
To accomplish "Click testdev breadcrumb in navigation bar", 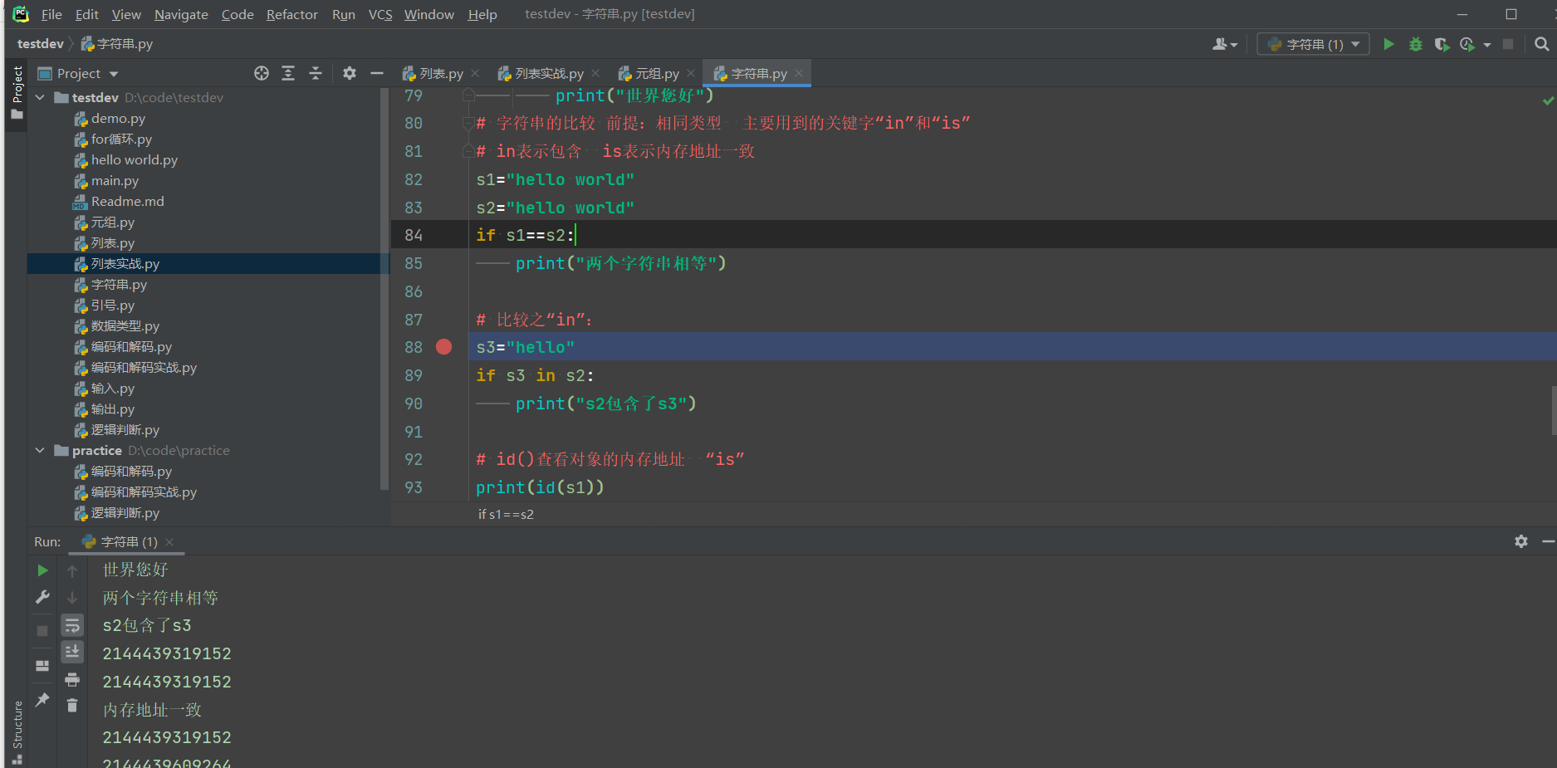I will point(40,43).
